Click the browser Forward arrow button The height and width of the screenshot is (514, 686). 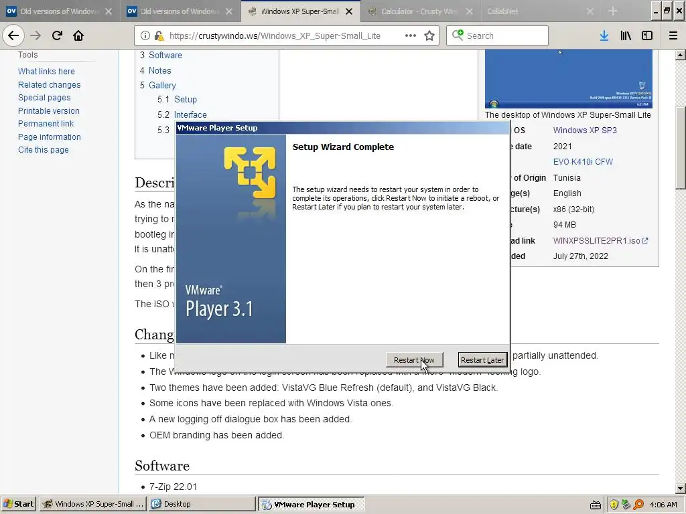(x=36, y=35)
